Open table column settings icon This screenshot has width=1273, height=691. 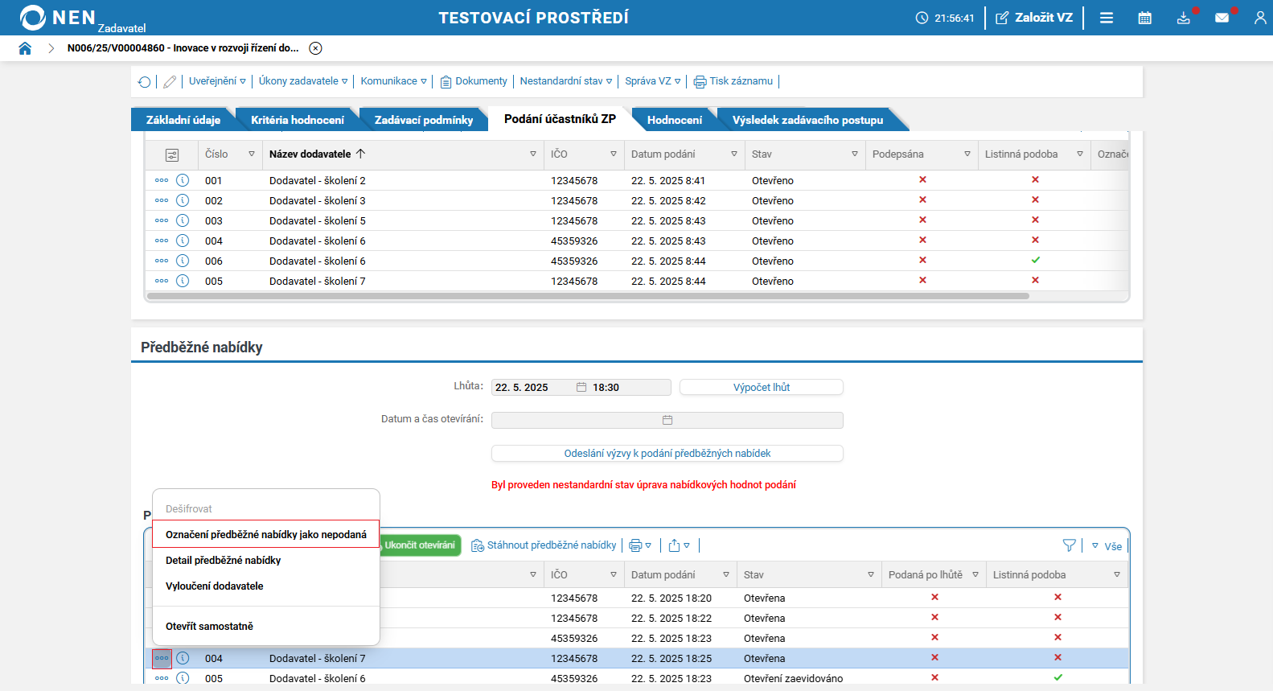pos(172,154)
